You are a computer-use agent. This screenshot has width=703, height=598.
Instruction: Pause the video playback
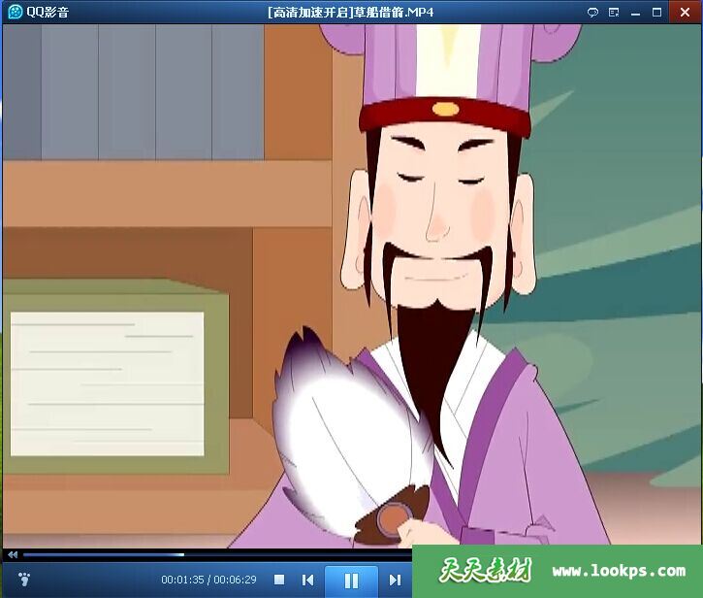point(351,581)
